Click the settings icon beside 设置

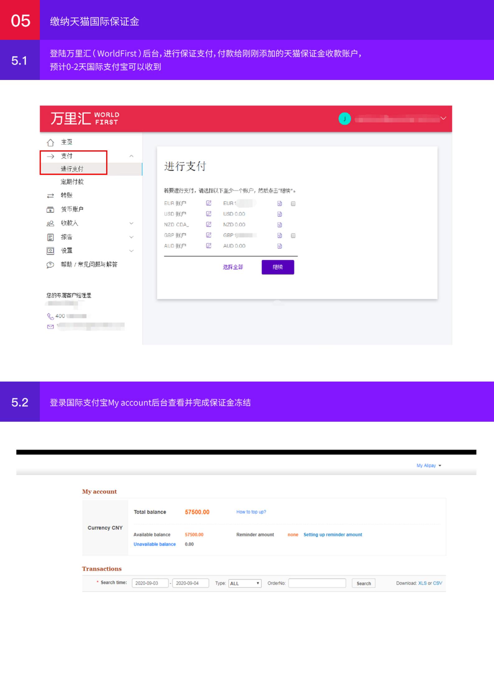click(50, 251)
